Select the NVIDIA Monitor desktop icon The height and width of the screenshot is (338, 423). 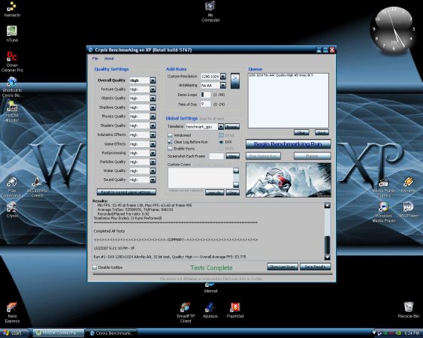pos(12,112)
